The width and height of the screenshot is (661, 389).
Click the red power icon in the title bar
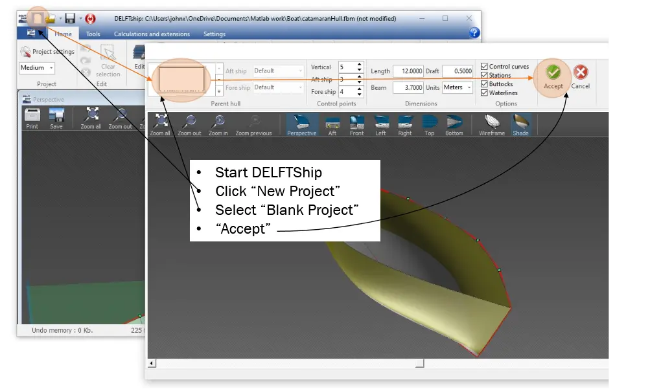[x=90, y=19]
